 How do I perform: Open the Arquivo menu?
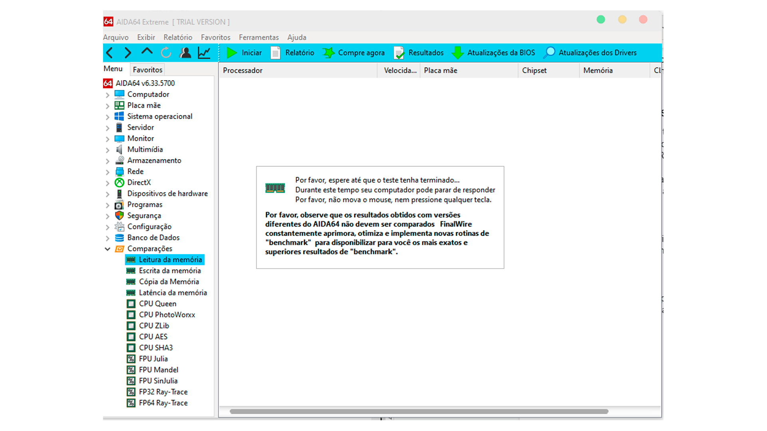coord(116,37)
